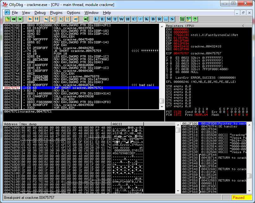Pause execution with the pause icon

coord(37,19)
